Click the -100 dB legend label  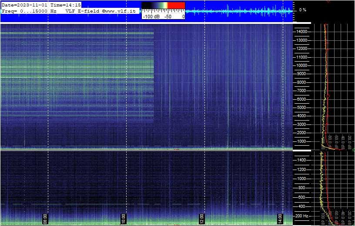(x=151, y=17)
